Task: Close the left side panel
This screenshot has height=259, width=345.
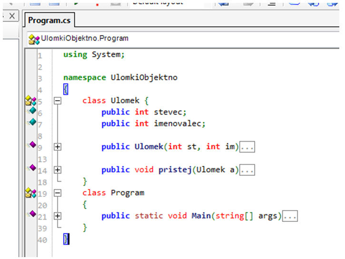Action: [12, 16]
